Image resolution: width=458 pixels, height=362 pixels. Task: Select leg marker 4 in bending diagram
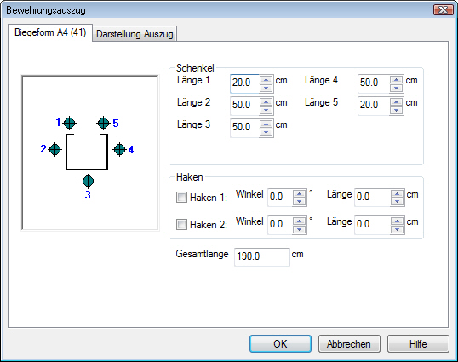pos(119,150)
